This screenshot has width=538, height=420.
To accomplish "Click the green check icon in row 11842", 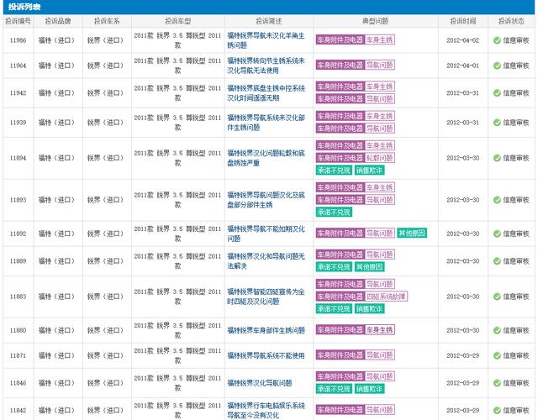I will point(497,411).
